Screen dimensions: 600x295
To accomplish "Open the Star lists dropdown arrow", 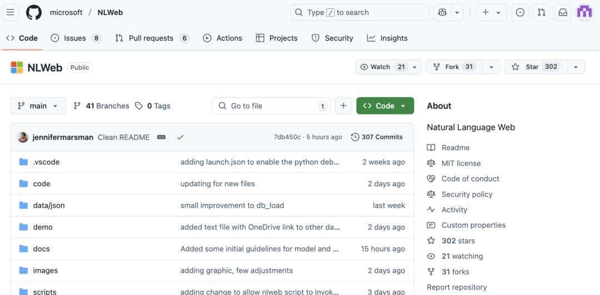I will point(576,67).
